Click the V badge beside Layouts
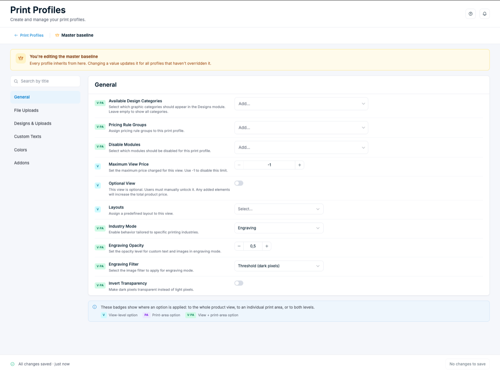This screenshot has height=373, width=500. tap(98, 209)
